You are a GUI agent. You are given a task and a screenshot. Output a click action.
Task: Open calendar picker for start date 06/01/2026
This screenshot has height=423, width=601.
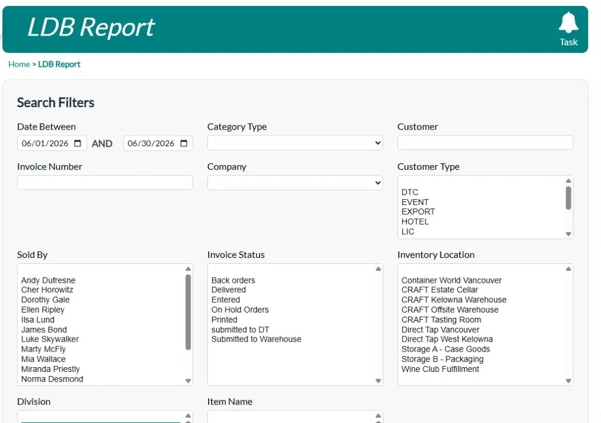77,143
